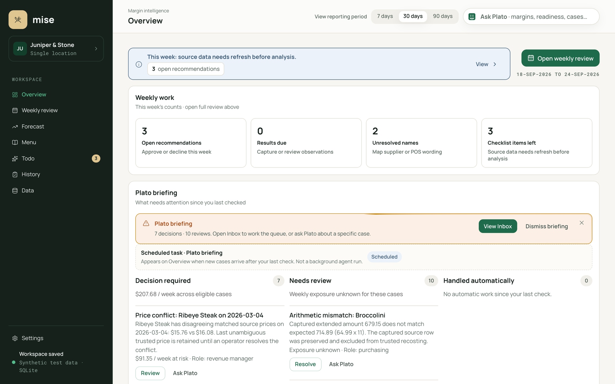Click Resolve for the Broccolini mismatch
The width and height of the screenshot is (615, 384).
tap(305, 364)
